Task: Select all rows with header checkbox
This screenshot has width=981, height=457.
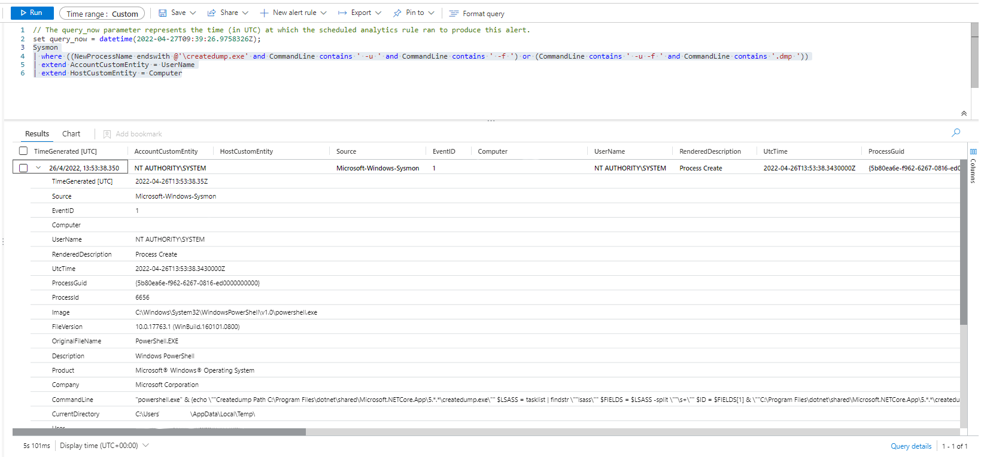Action: coord(23,151)
